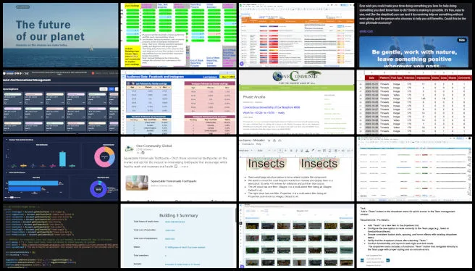The width and height of the screenshot is (475, 271).
Task: Toggle underline in the document toolbar
Action: tap(302, 150)
